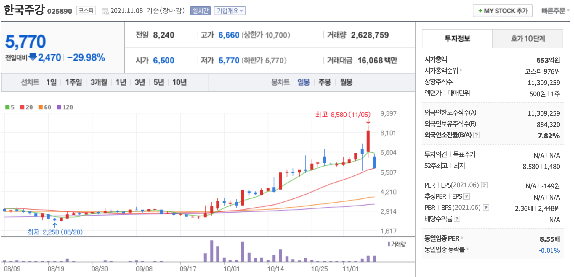This screenshot has height=277, width=574.
Task: Select the 3년 line chart period
Action: 140,82
